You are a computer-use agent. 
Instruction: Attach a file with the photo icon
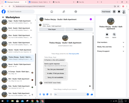coord(44,95)
